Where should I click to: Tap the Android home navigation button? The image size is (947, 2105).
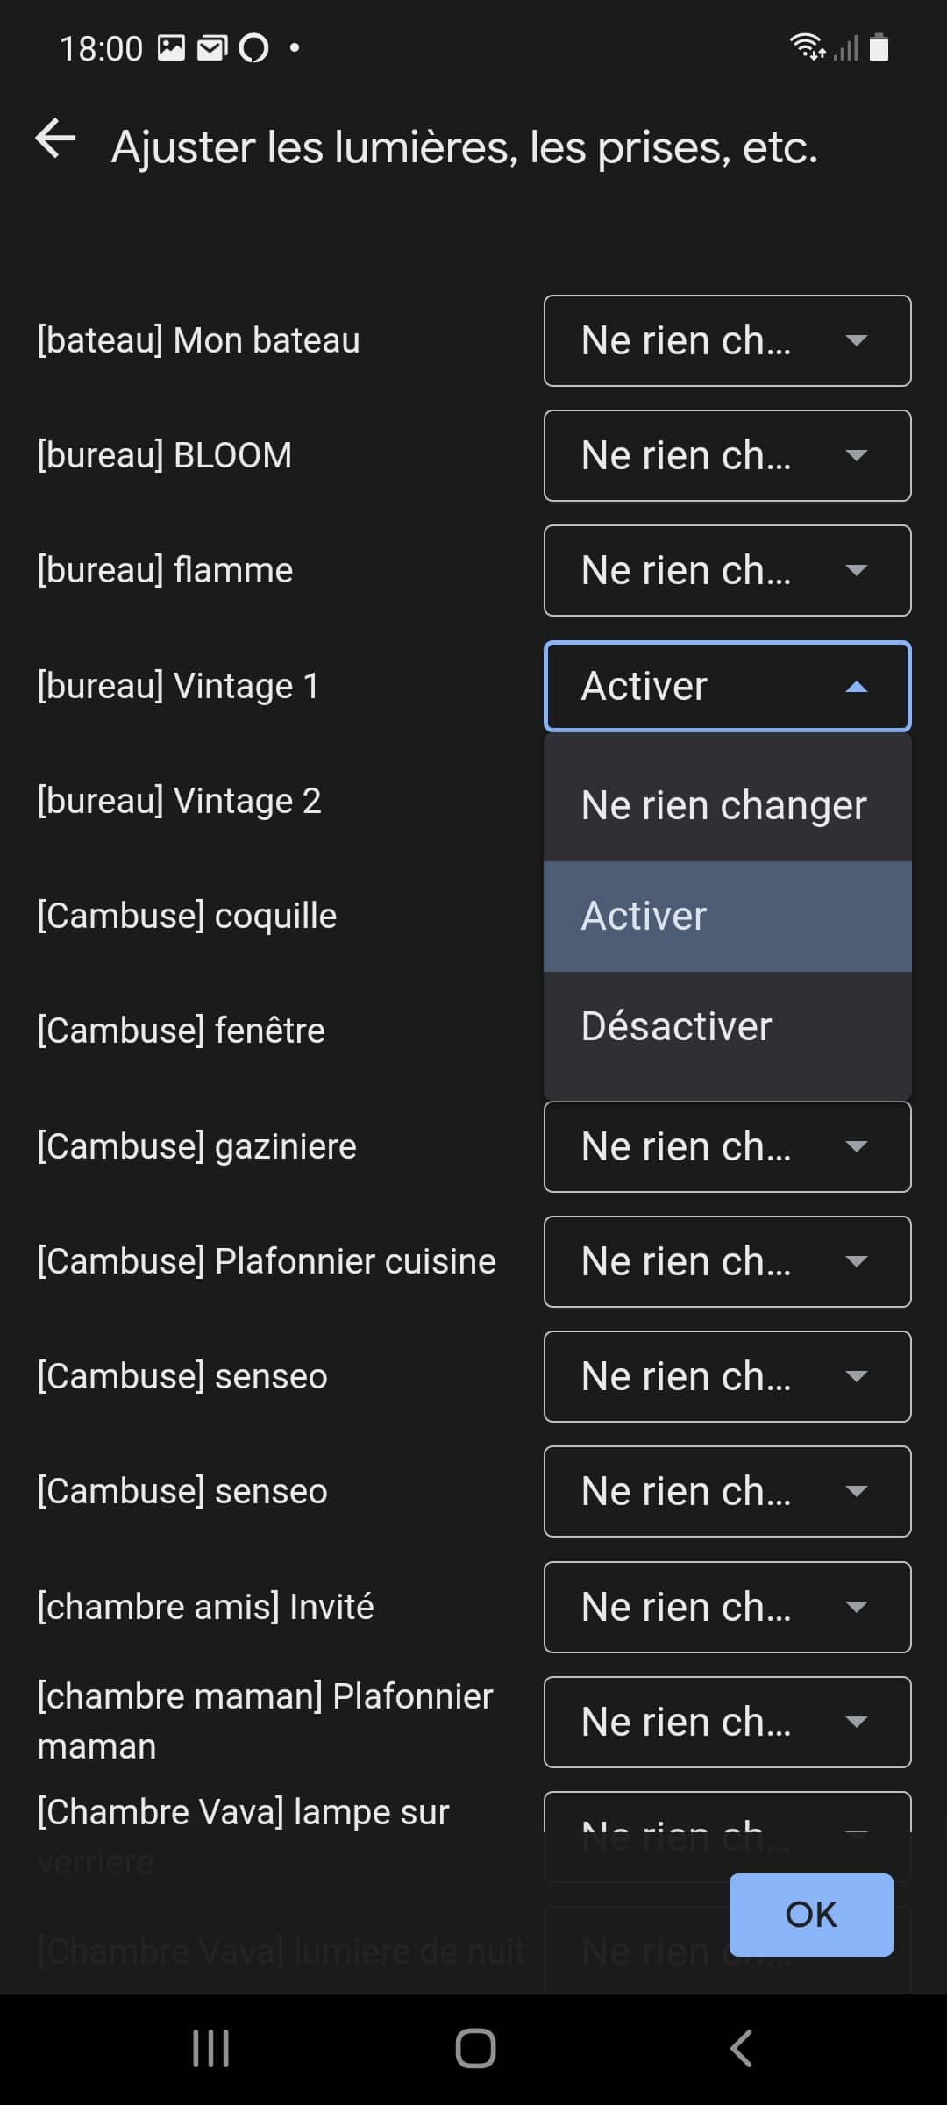coord(475,2049)
